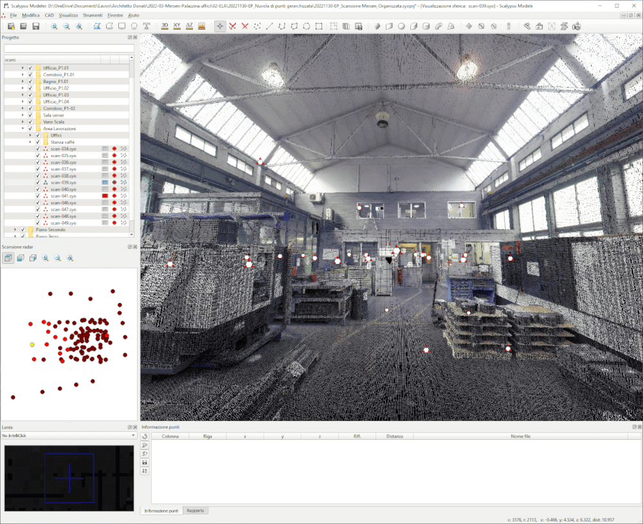Expand the Vano Scala folder
643x524 pixels.
click(x=23, y=122)
